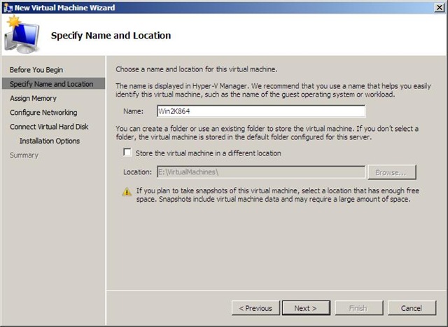Viewport: 448px width, 327px height.
Task: Click the yellow snapshot warning icon
Action: point(127,192)
